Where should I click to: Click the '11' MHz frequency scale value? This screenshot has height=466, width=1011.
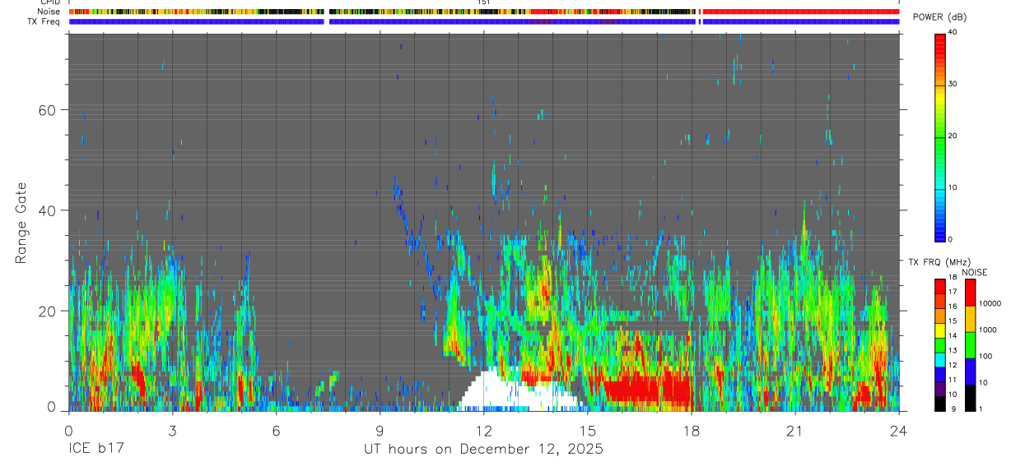pos(953,380)
